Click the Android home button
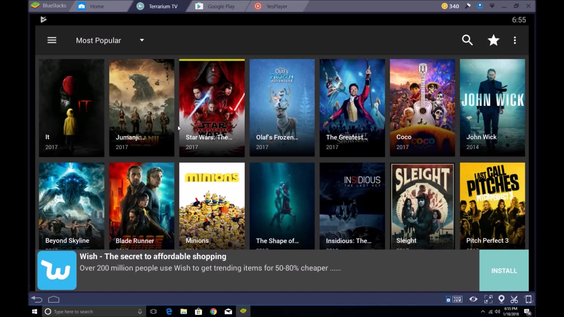 (x=54, y=299)
